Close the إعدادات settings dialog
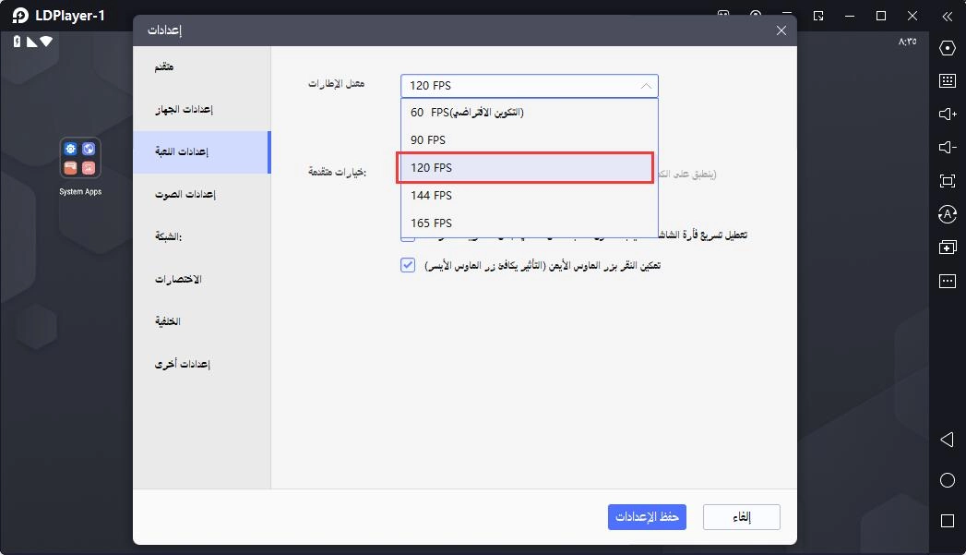966x555 pixels. click(781, 30)
